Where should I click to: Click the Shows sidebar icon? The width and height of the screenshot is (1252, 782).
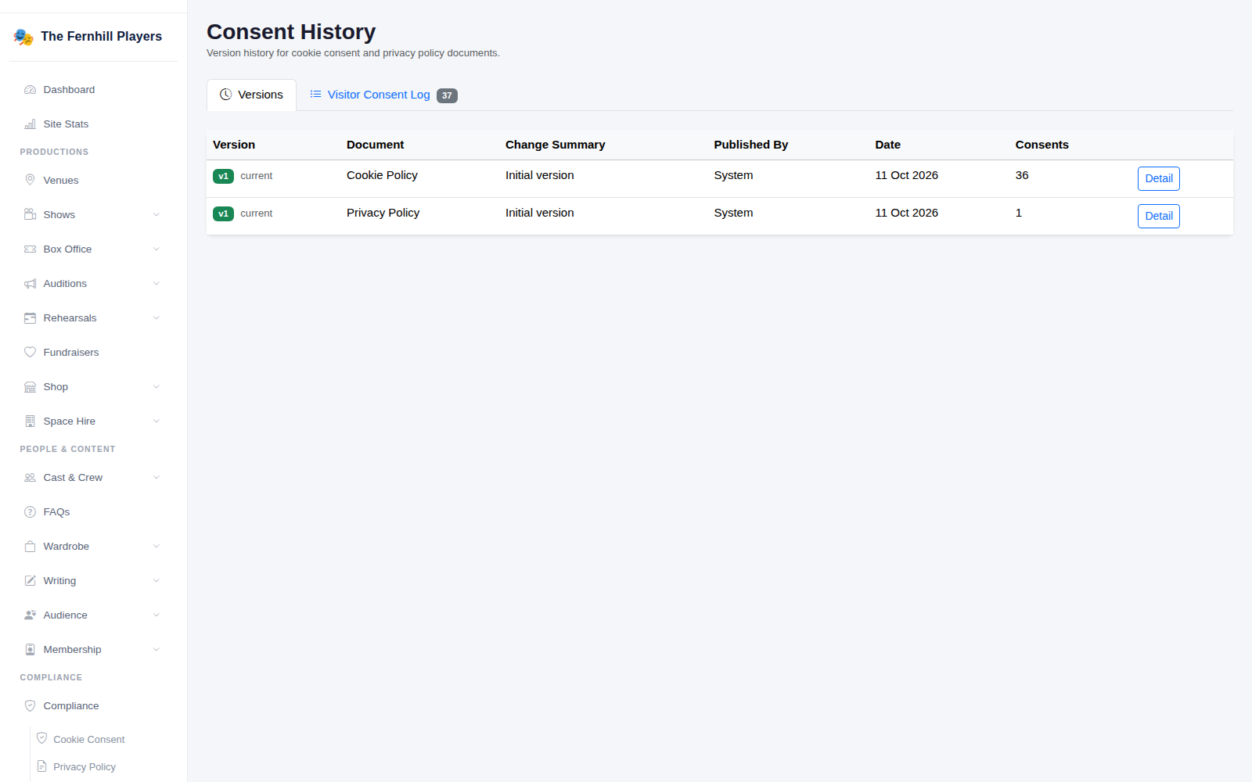pos(30,215)
